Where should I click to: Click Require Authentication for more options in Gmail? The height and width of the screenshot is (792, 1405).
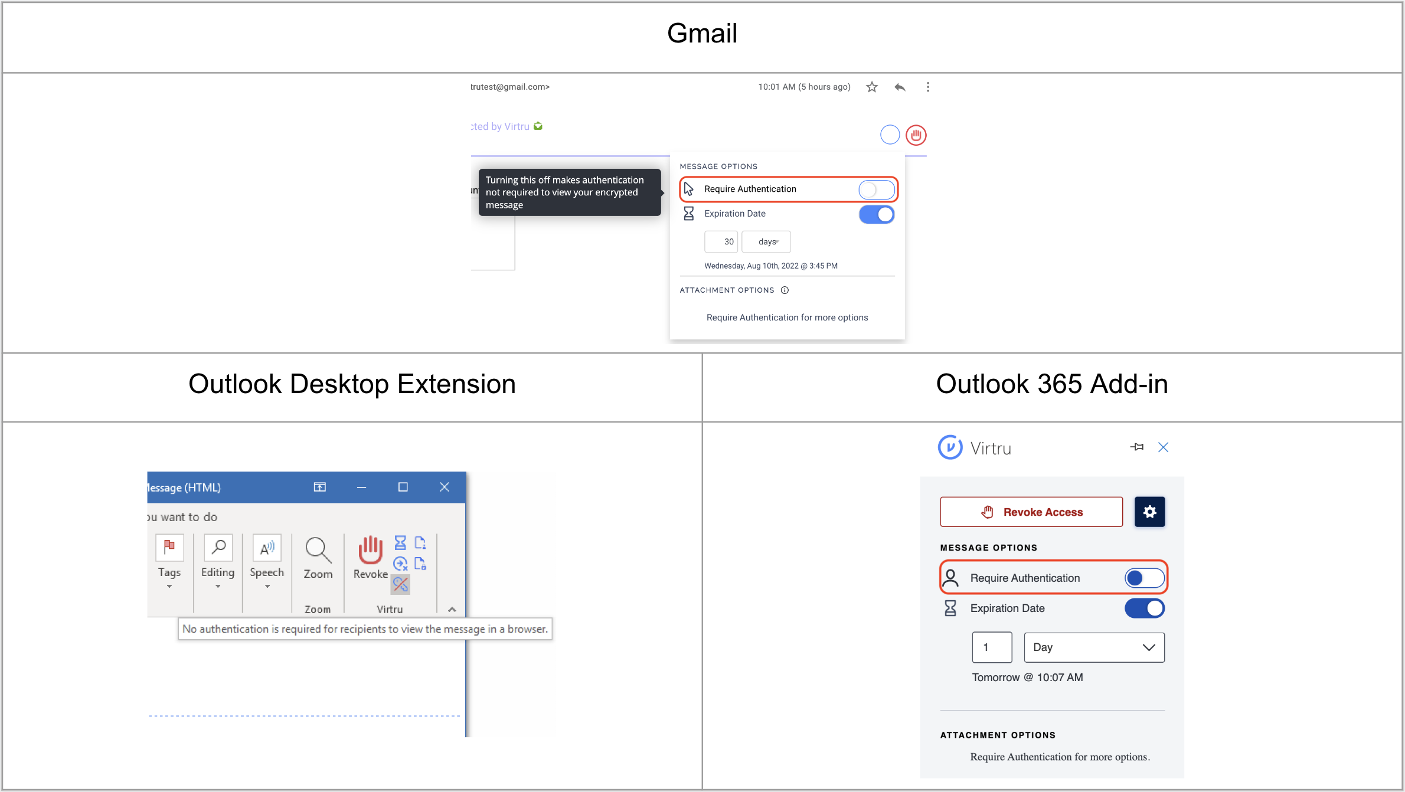coord(788,318)
